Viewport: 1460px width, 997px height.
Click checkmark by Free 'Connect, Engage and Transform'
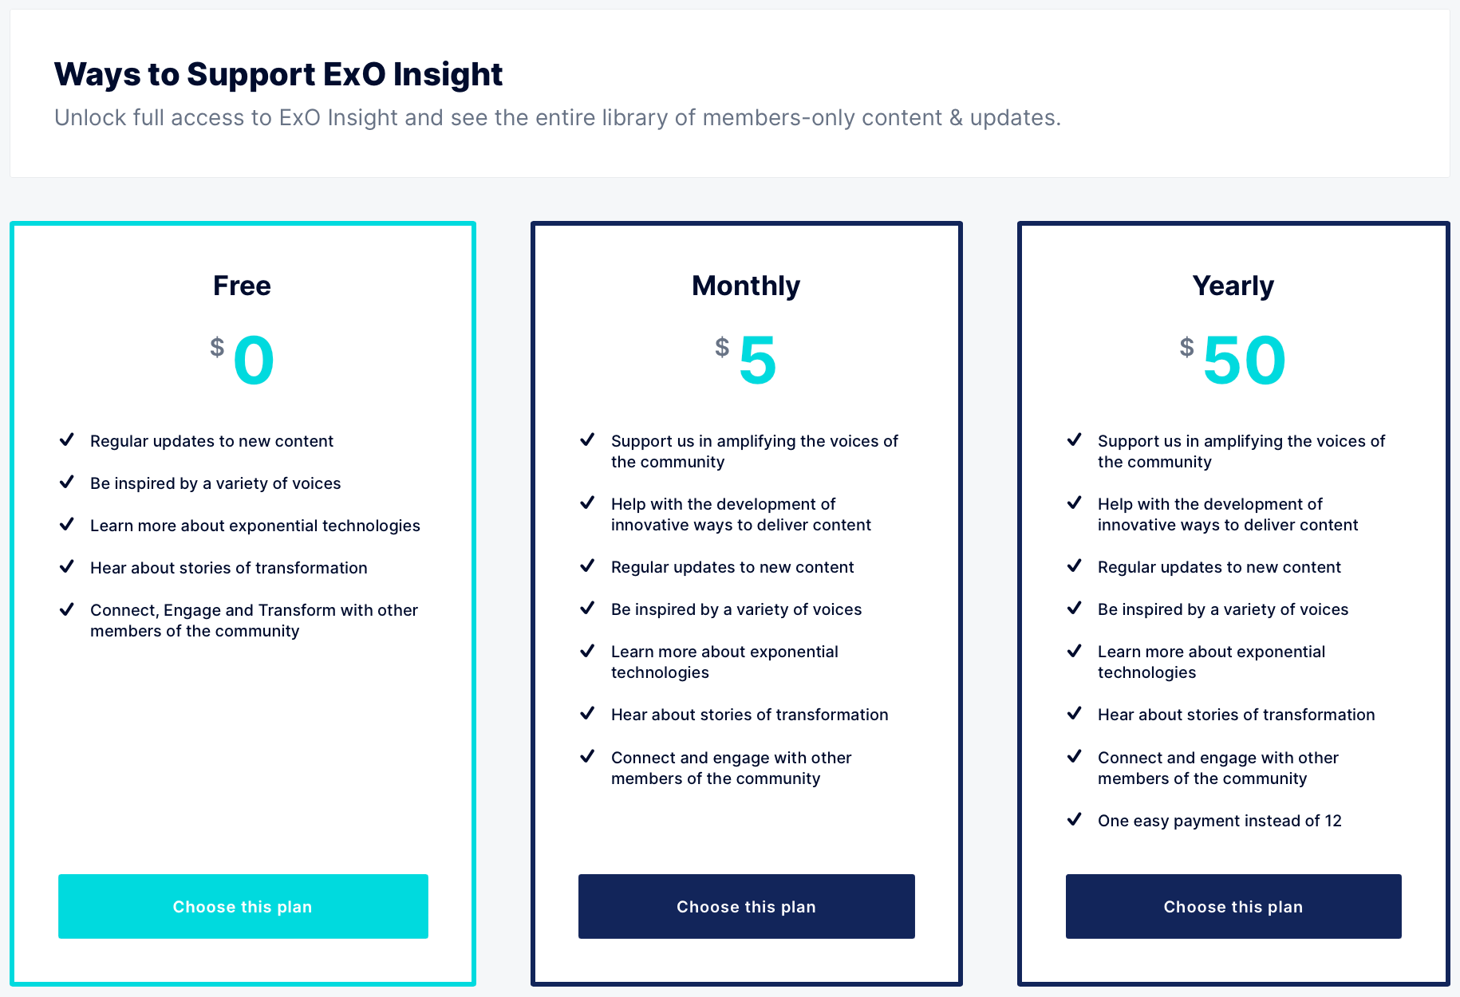67,609
